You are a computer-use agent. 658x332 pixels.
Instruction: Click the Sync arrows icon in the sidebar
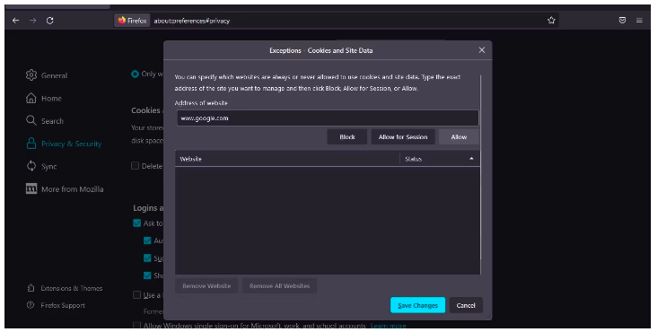point(31,166)
